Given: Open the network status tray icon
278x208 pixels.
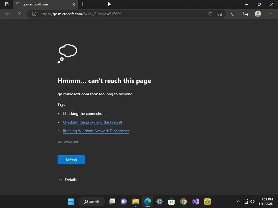Looking at the screenshot, I should [246, 201].
